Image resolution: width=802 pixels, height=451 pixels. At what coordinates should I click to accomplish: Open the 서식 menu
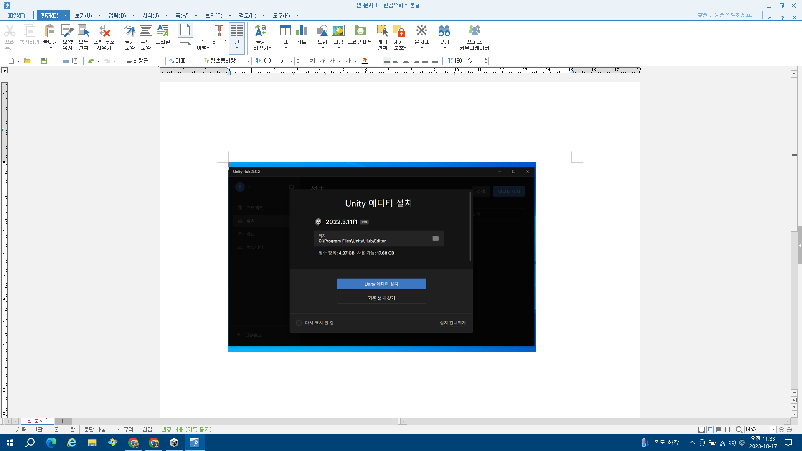click(x=151, y=15)
